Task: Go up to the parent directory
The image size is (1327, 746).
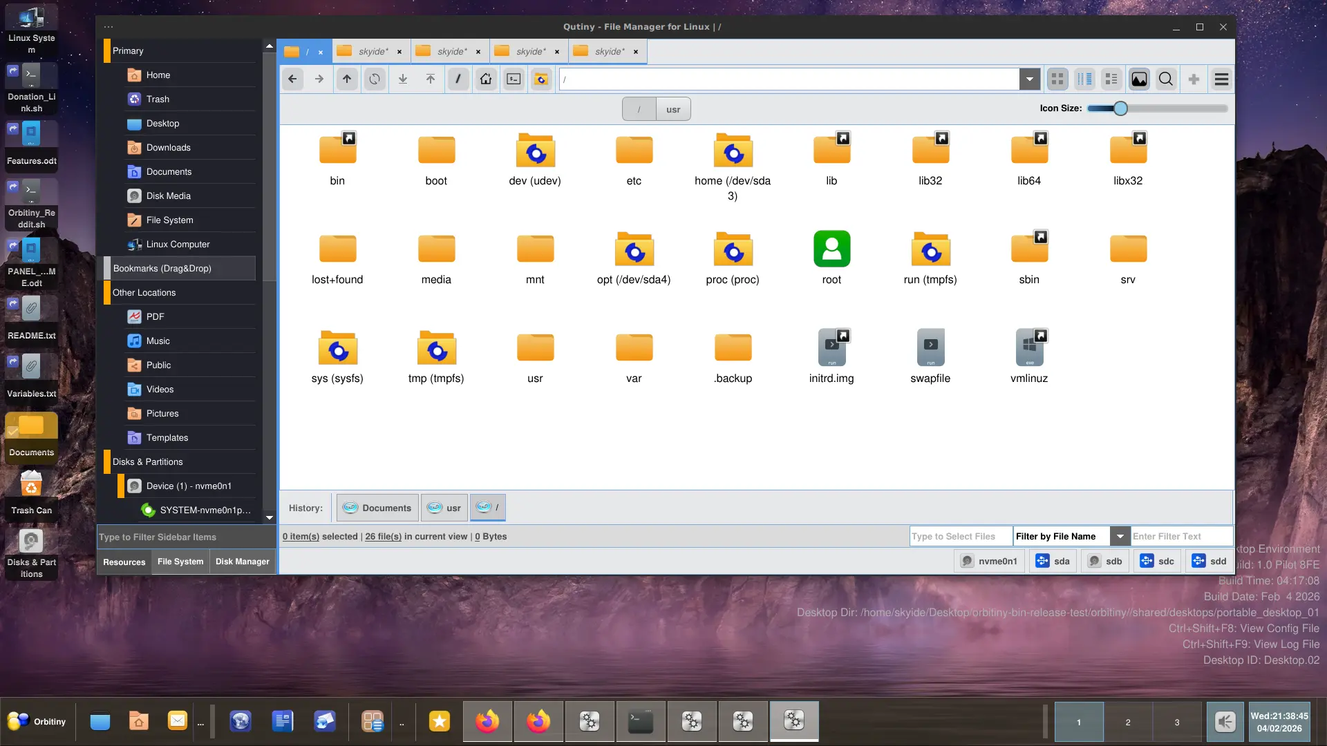Action: [x=347, y=79]
